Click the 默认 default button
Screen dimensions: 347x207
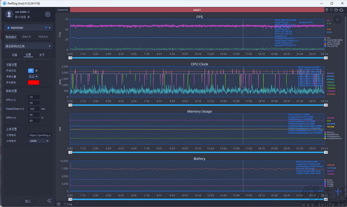28,201
